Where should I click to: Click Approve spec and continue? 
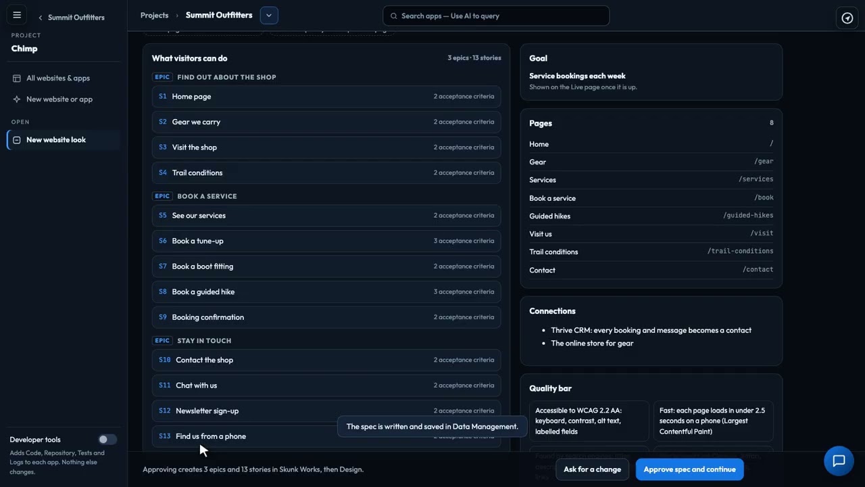coord(689,469)
